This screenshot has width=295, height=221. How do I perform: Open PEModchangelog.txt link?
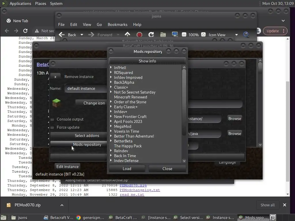pos(140,190)
